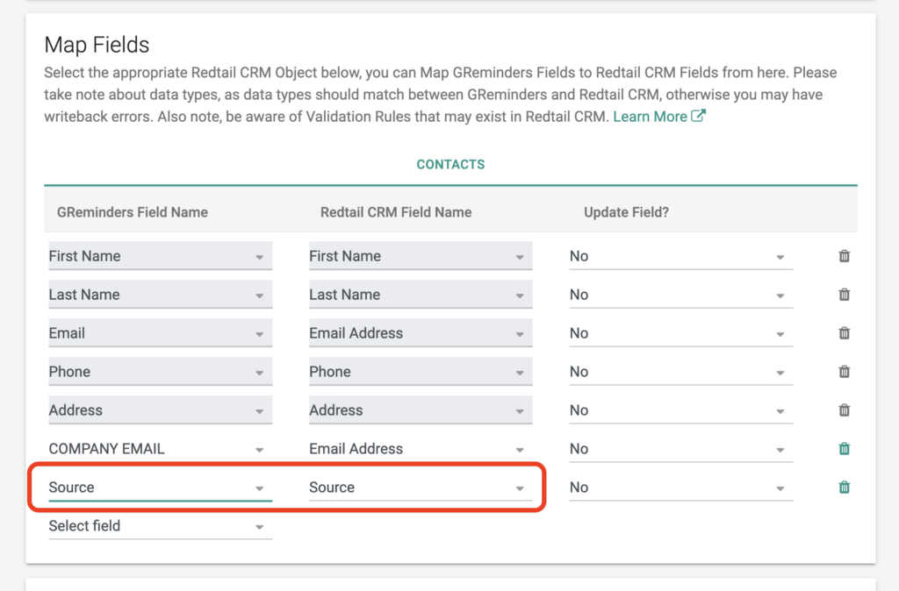Open GReminders First Name field dropdown

click(x=160, y=256)
